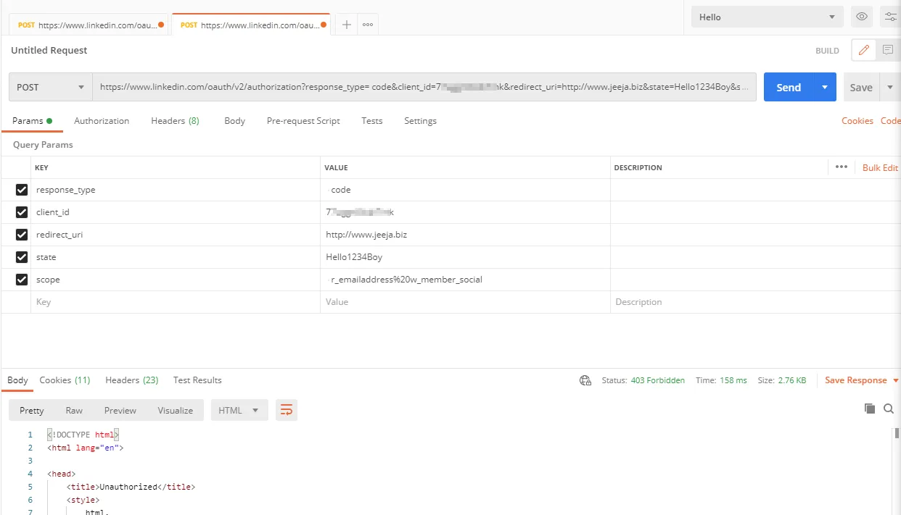Viewport: 901px width, 515px height.
Task: Click the value 'http://www.jeeja.biz'
Action: pyautogui.click(x=366, y=235)
